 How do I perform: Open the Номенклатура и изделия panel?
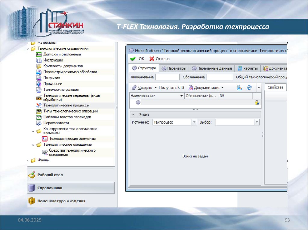(71, 201)
